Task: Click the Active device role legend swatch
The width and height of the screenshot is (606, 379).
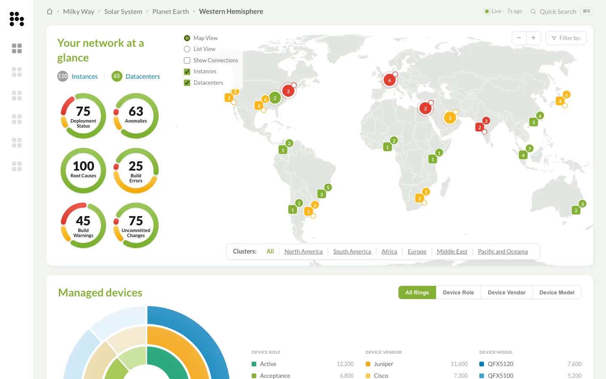Action: (254, 364)
